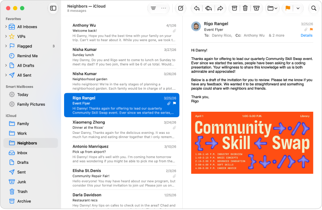Toggle the orange flag on message
Image resolution: width=322 pixels, height=210 pixels.
pyautogui.click(x=288, y=8)
